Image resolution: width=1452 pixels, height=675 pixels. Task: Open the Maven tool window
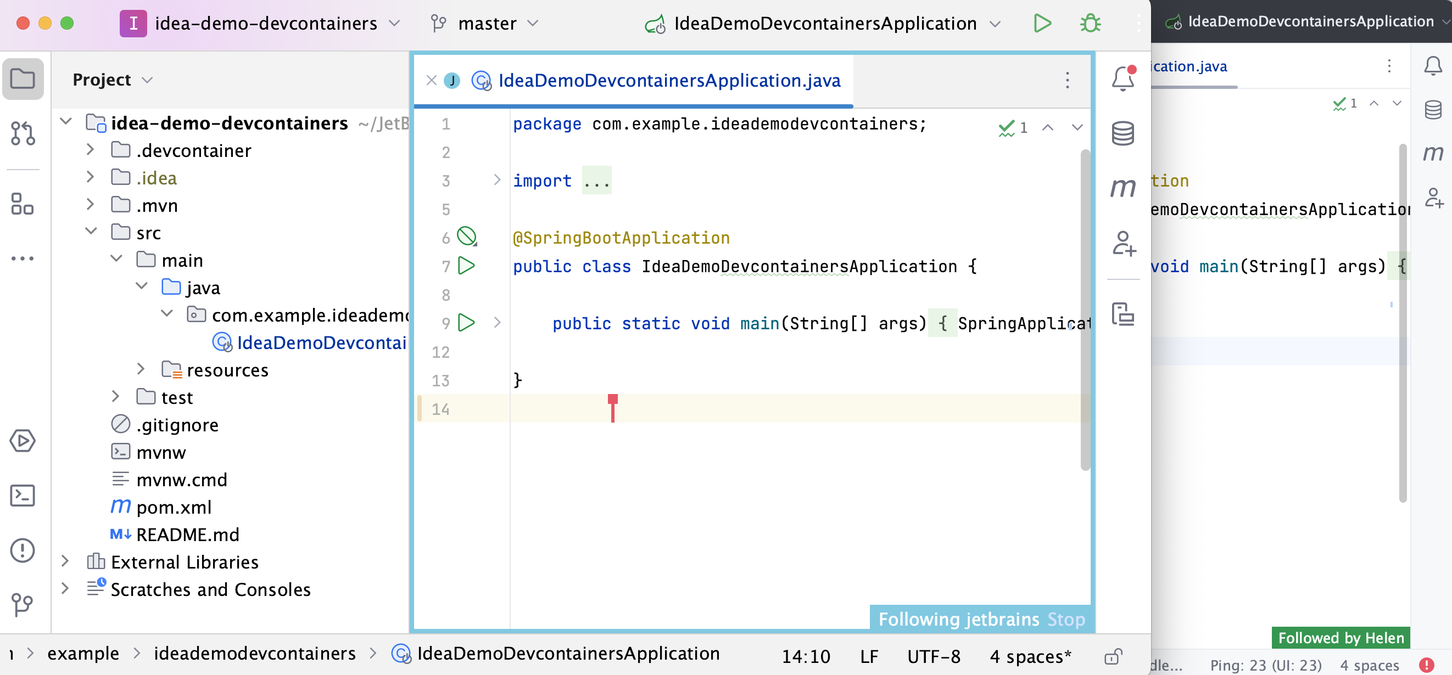tap(1122, 188)
